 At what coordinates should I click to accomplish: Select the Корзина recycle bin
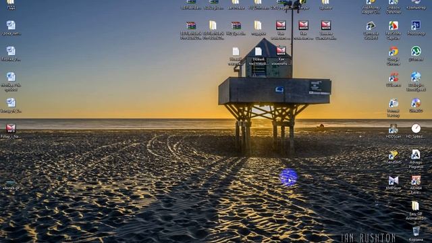416,234
